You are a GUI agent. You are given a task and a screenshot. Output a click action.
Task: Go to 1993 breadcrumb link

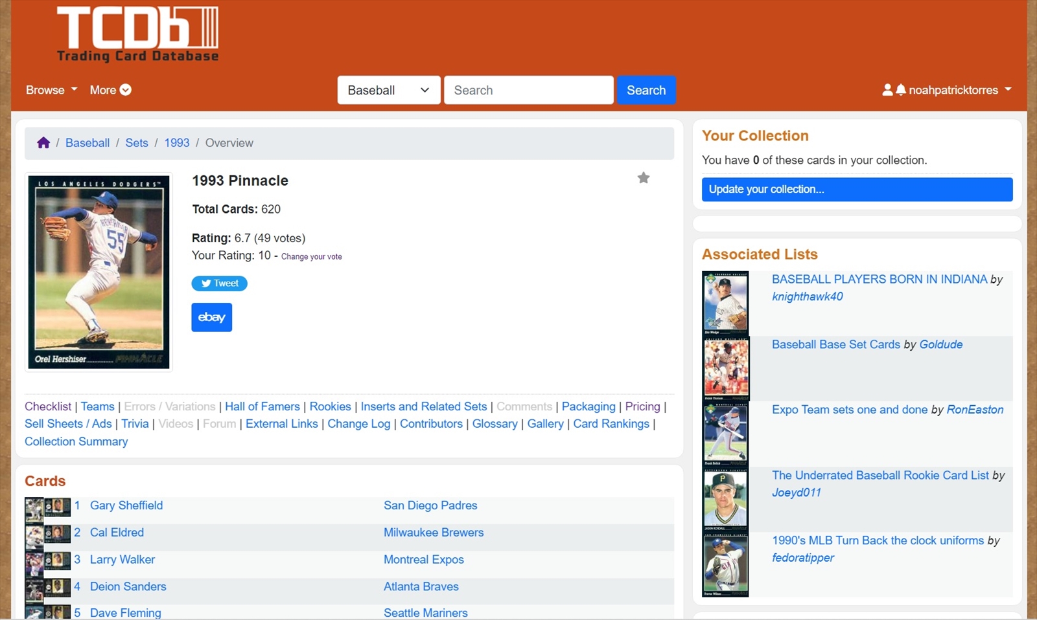click(177, 143)
